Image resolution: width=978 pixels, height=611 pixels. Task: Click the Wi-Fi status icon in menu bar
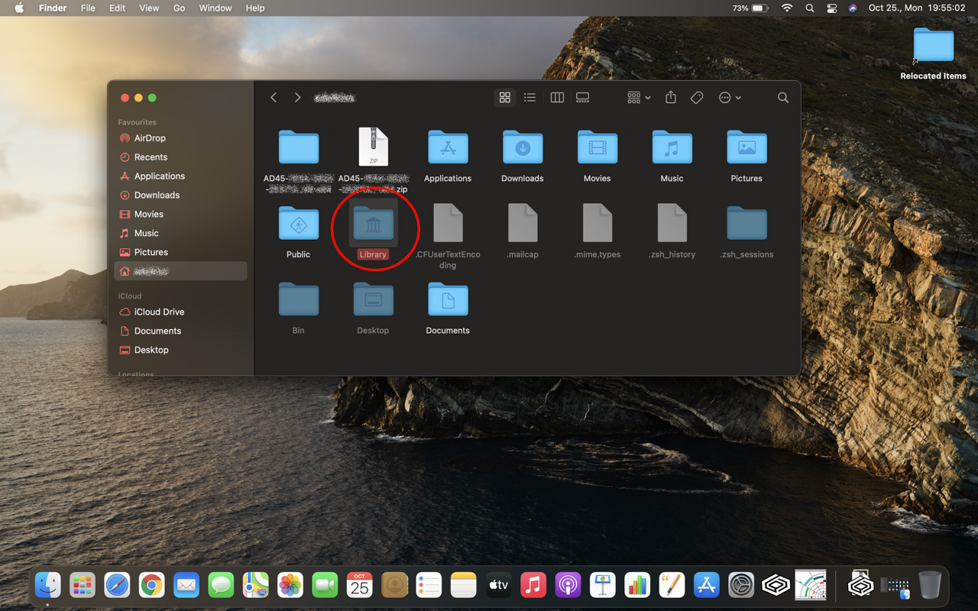tap(787, 8)
